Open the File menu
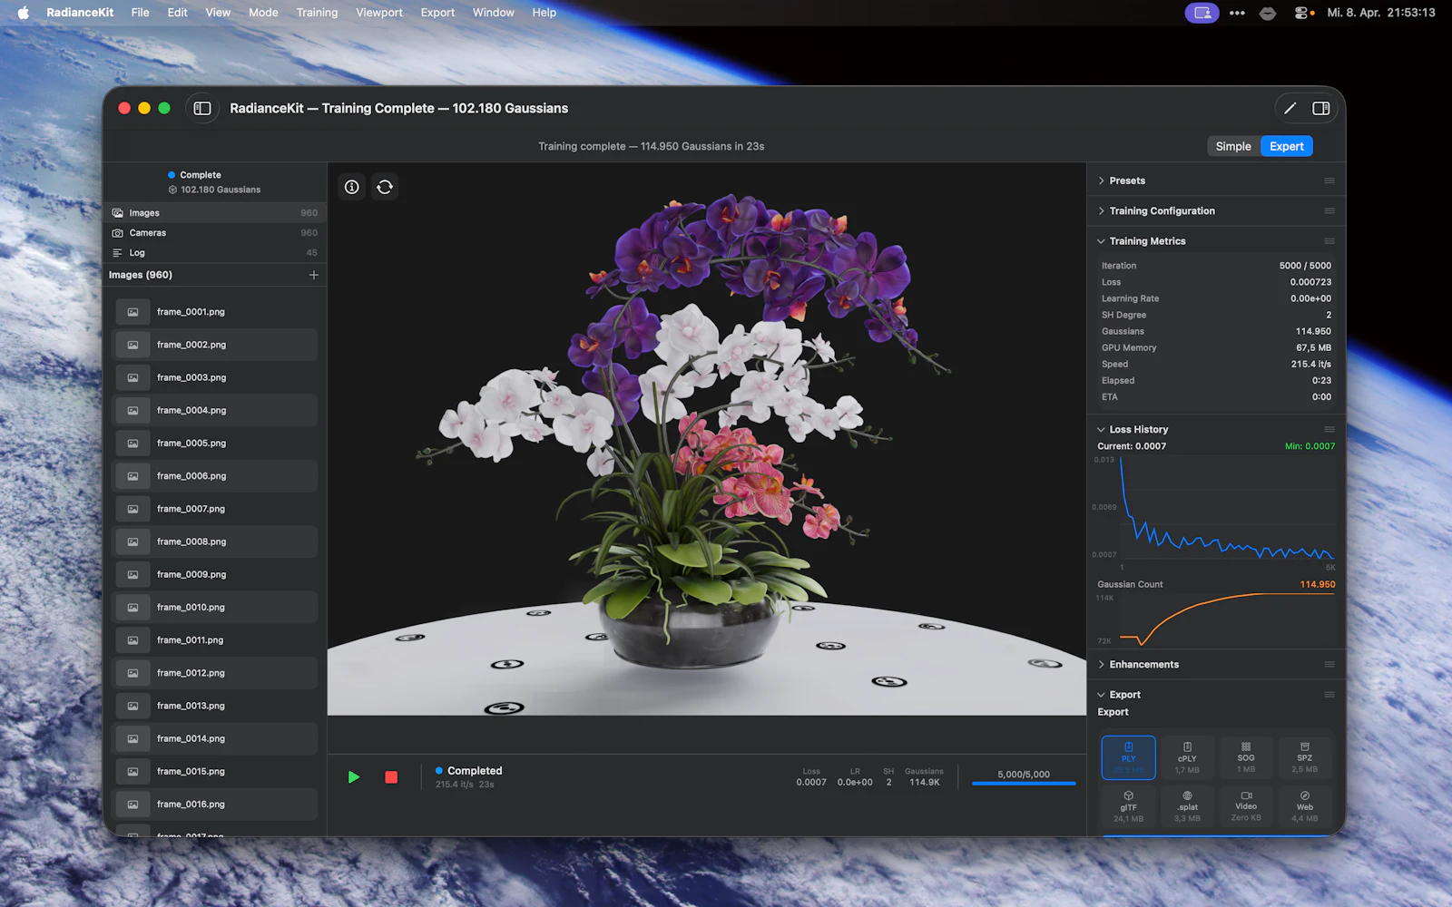Viewport: 1452px width, 907px height. (140, 13)
